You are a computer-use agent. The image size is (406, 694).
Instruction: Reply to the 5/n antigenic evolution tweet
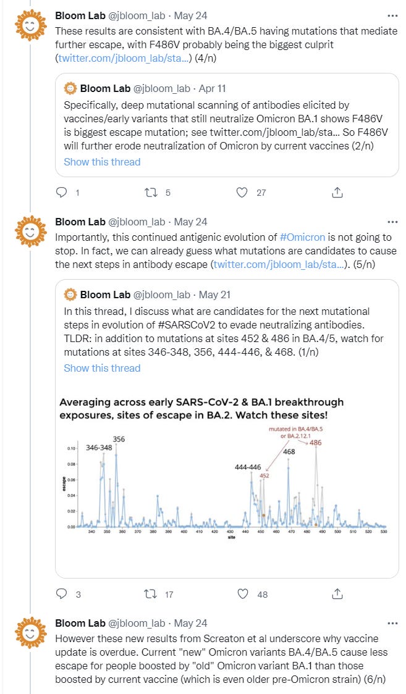tap(61, 594)
